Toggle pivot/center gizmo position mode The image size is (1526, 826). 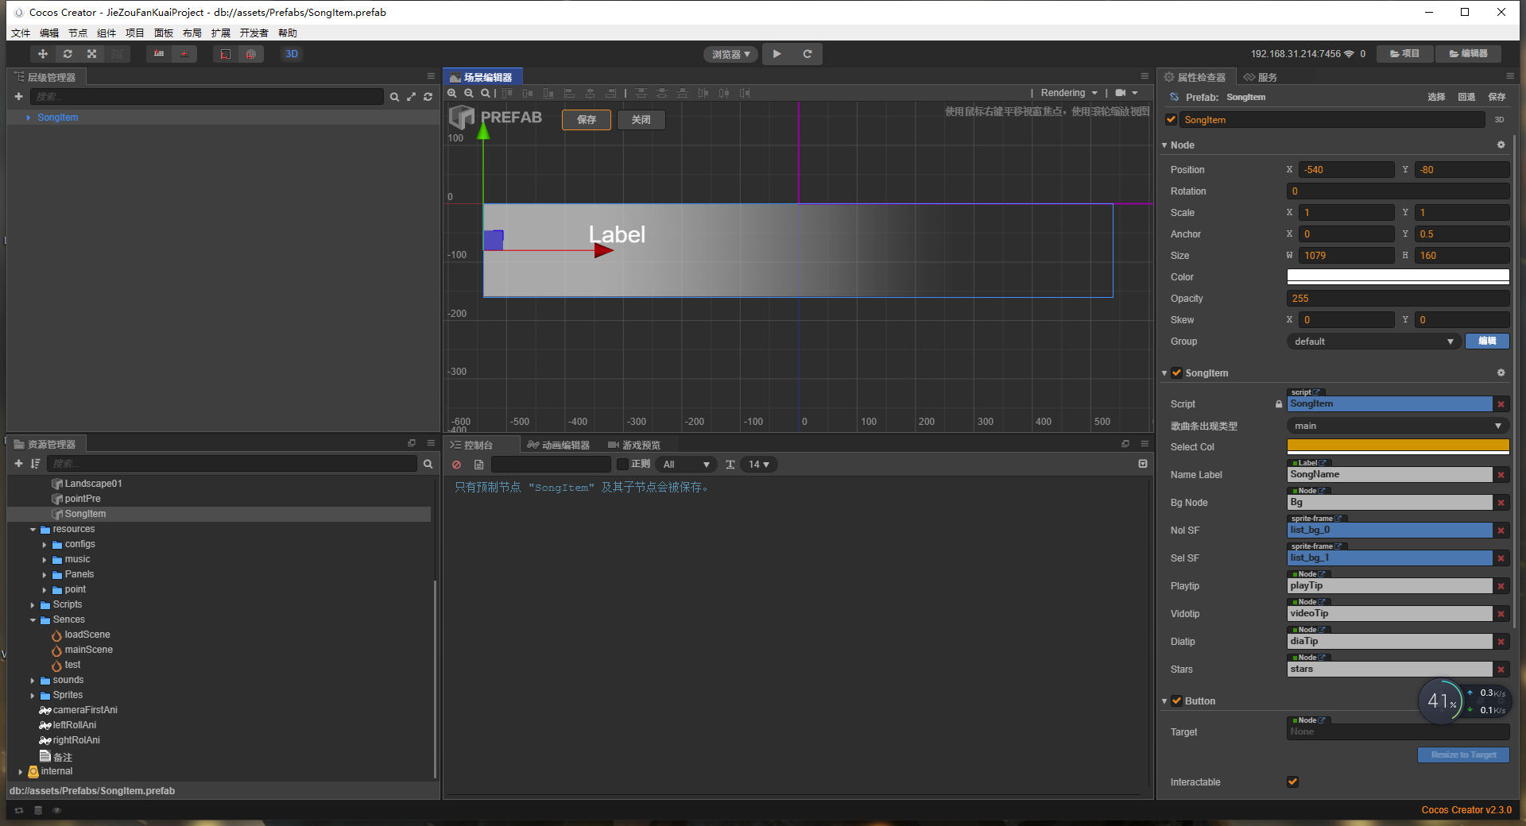pos(159,54)
